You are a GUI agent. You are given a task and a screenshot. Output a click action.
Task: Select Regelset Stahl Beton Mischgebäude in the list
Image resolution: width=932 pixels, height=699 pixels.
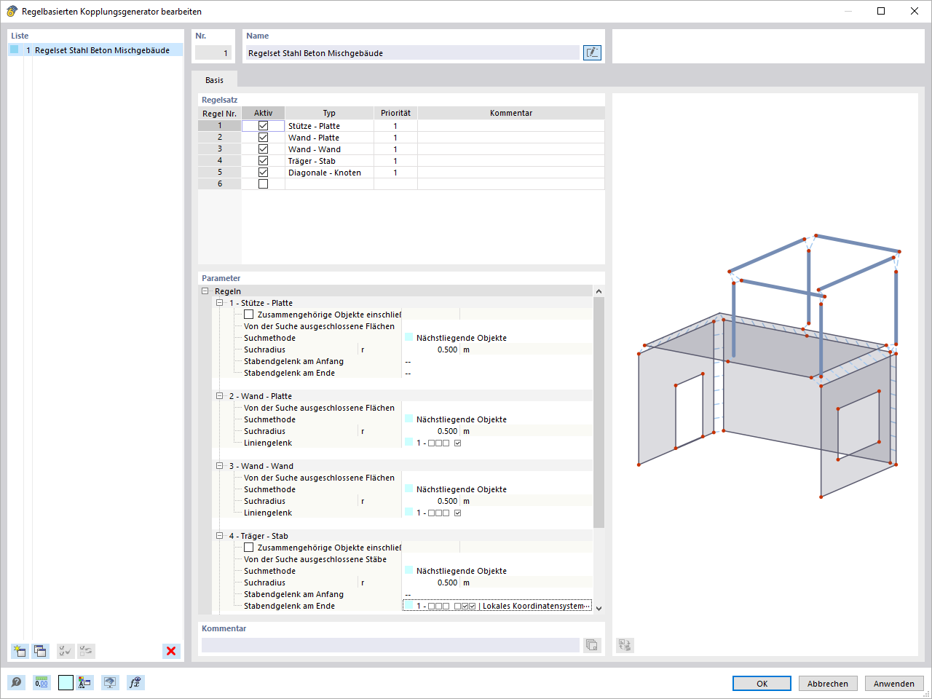click(x=102, y=50)
